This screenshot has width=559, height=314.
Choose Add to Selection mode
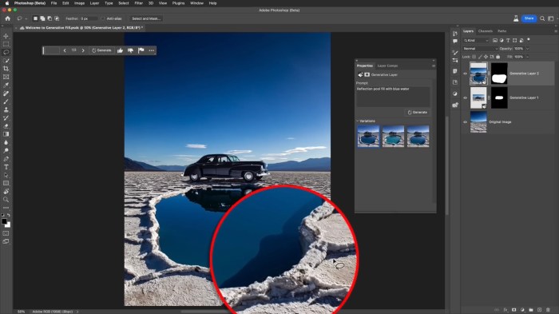click(42, 18)
